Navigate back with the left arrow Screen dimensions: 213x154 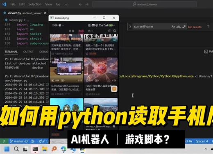(x=80, y=5)
